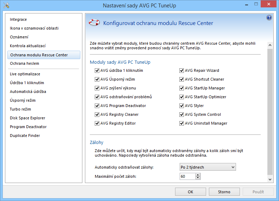Go to Automatická údržba settings
Viewport: 279px width, 201px height.
[x=28, y=92]
